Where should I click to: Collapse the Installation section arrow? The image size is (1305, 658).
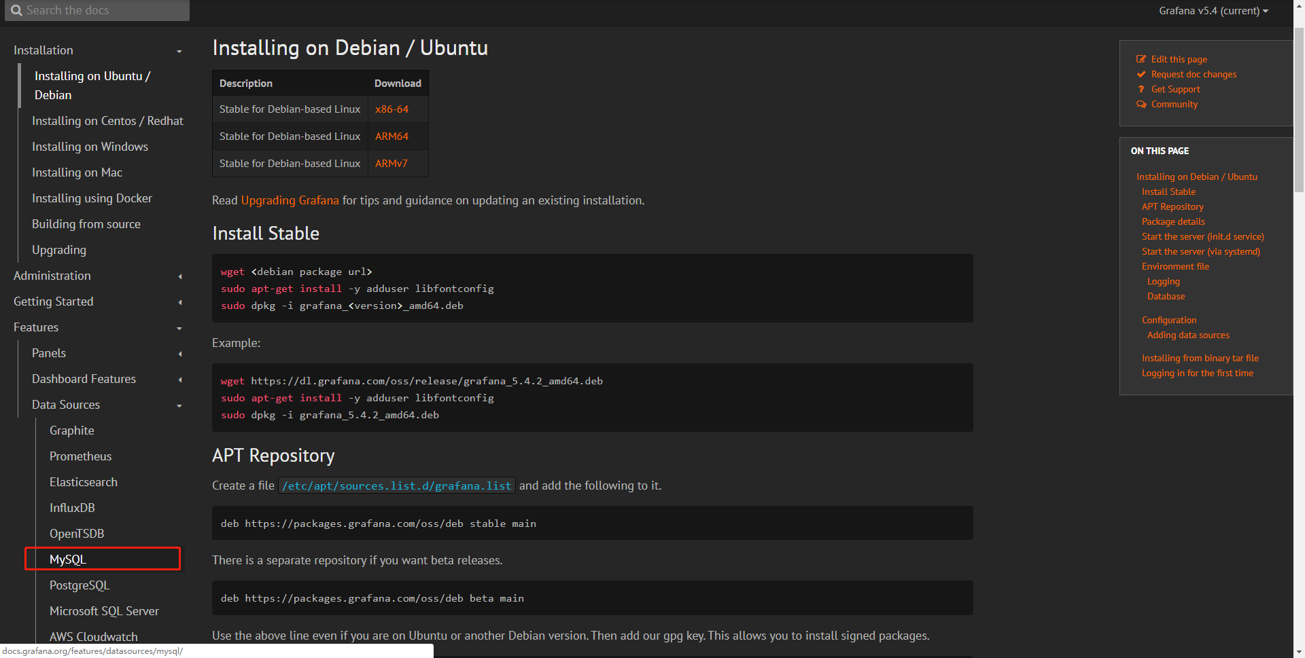(179, 52)
